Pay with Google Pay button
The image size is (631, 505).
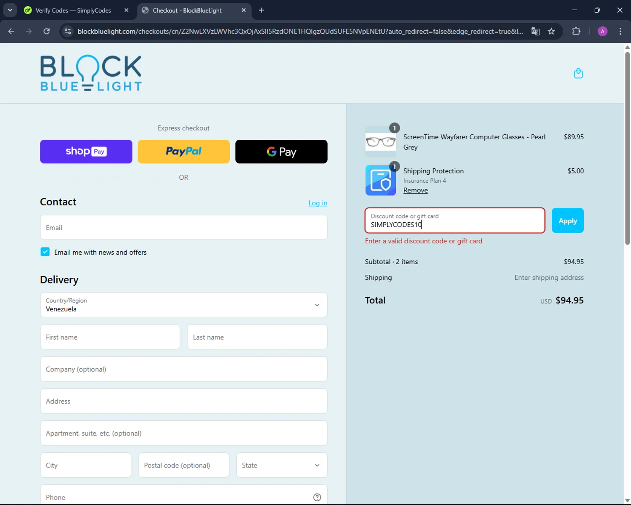pyautogui.click(x=281, y=151)
